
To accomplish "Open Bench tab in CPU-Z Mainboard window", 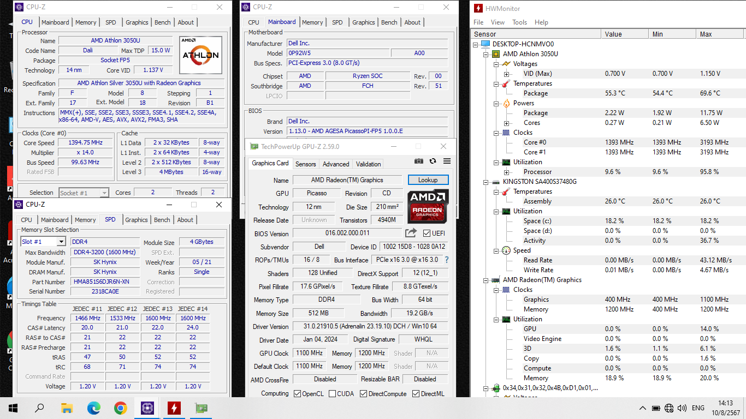I will (x=389, y=22).
